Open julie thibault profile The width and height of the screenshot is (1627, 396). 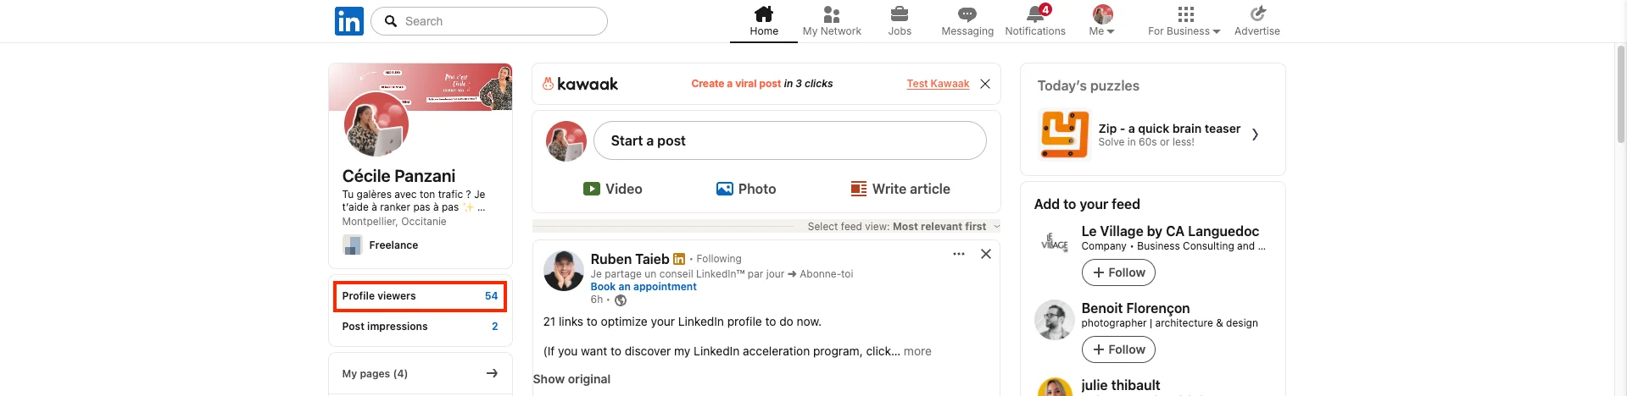[1120, 385]
